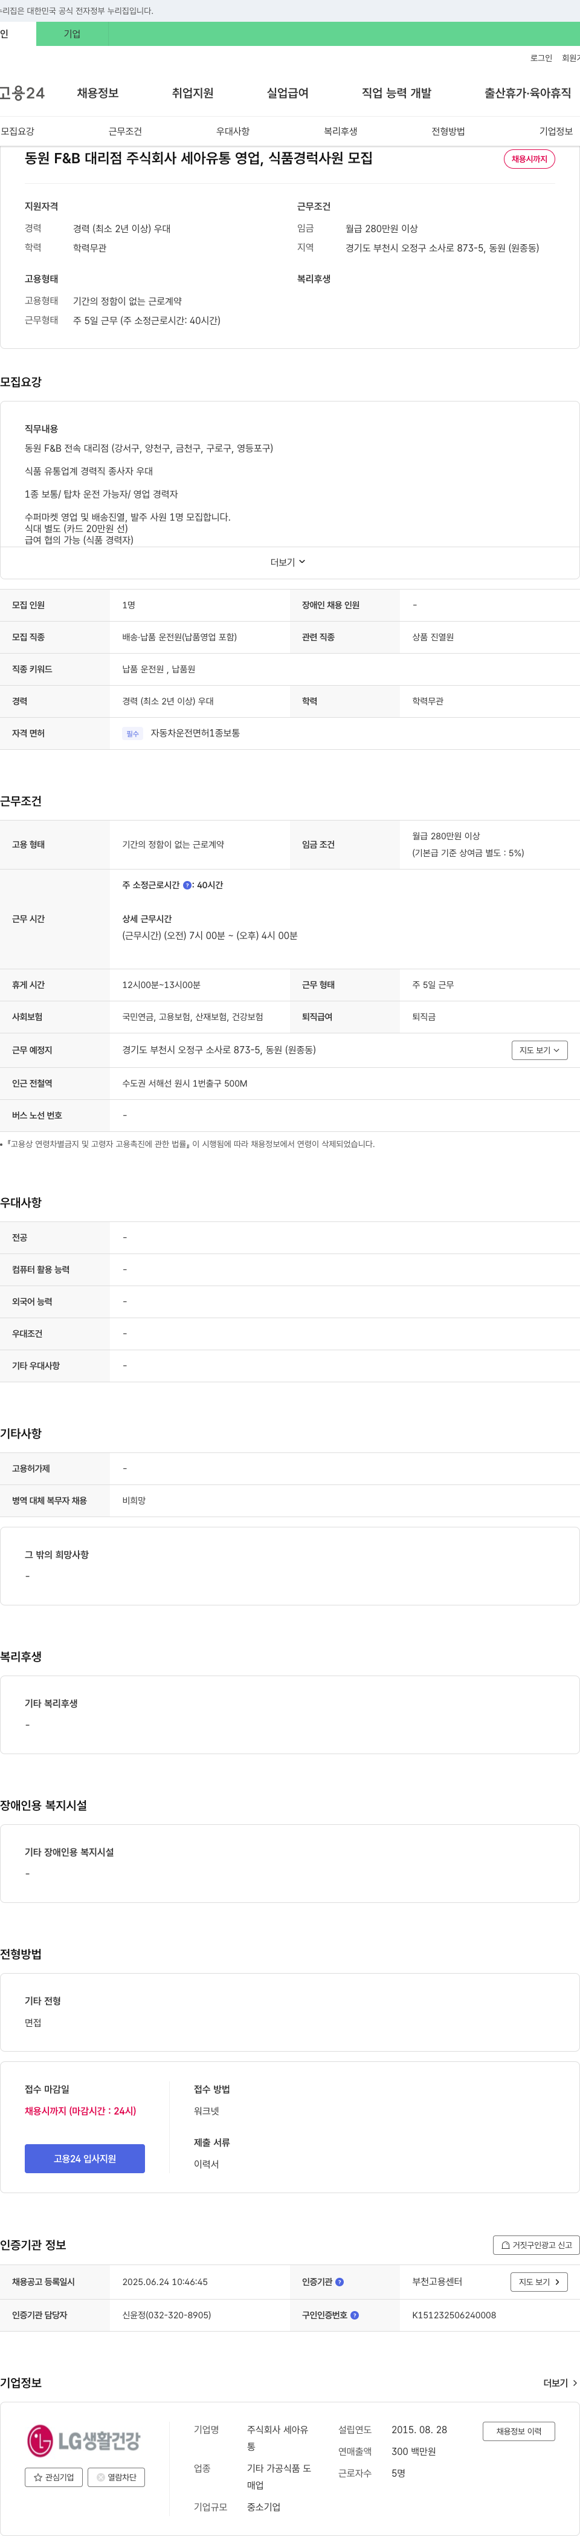Screen dimensions: 580x2536
Task: Jump to 근무조건 section tab
Action: point(125,131)
